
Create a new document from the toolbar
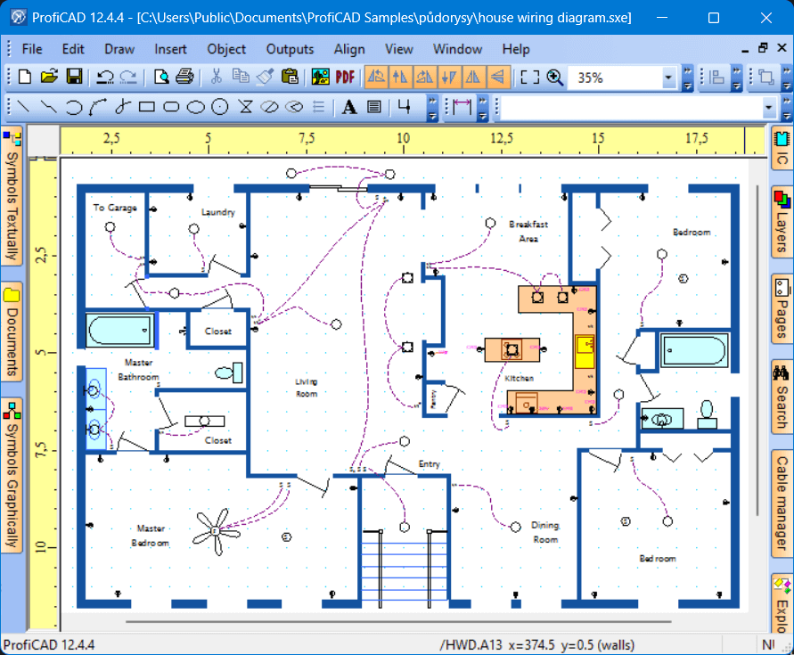click(x=24, y=78)
